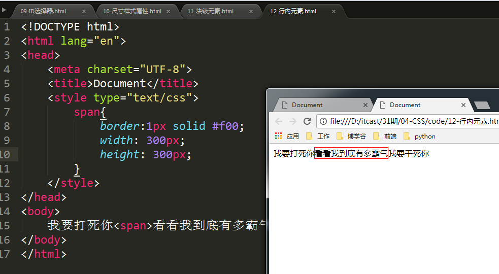
Task: Close the 11-块级元素.html tab
Action: coord(251,12)
